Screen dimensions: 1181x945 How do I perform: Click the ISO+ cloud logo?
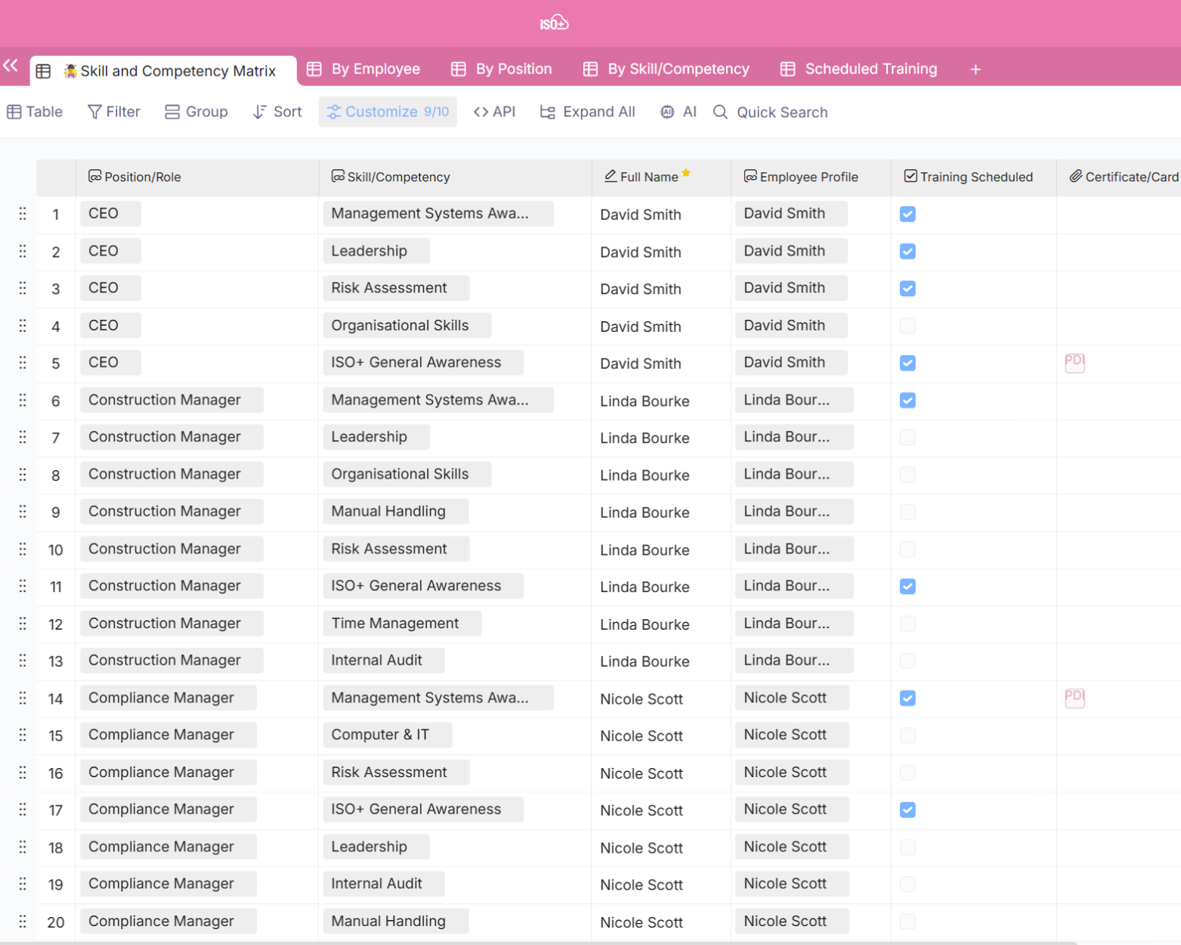pyautogui.click(x=554, y=23)
